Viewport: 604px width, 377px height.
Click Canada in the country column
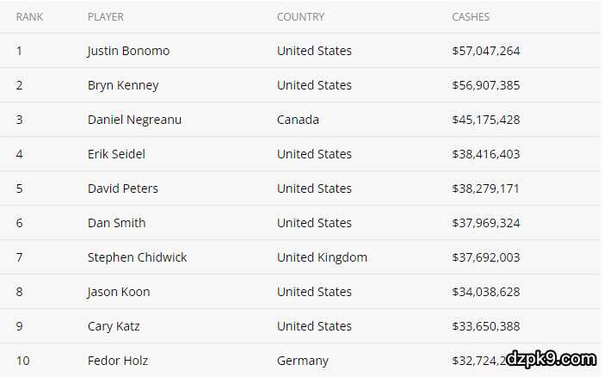pyautogui.click(x=298, y=120)
